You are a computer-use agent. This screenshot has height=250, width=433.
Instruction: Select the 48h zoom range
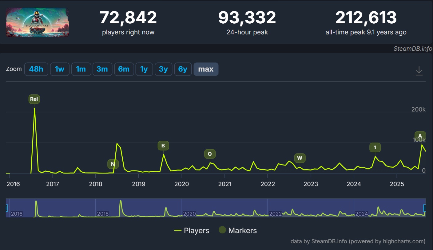click(x=36, y=69)
